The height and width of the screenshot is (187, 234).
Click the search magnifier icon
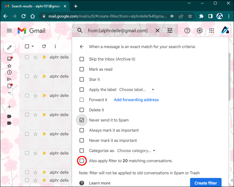(80, 31)
